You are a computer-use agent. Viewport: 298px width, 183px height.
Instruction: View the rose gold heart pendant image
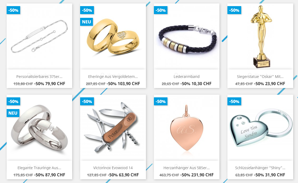pyautogui.click(x=187, y=128)
